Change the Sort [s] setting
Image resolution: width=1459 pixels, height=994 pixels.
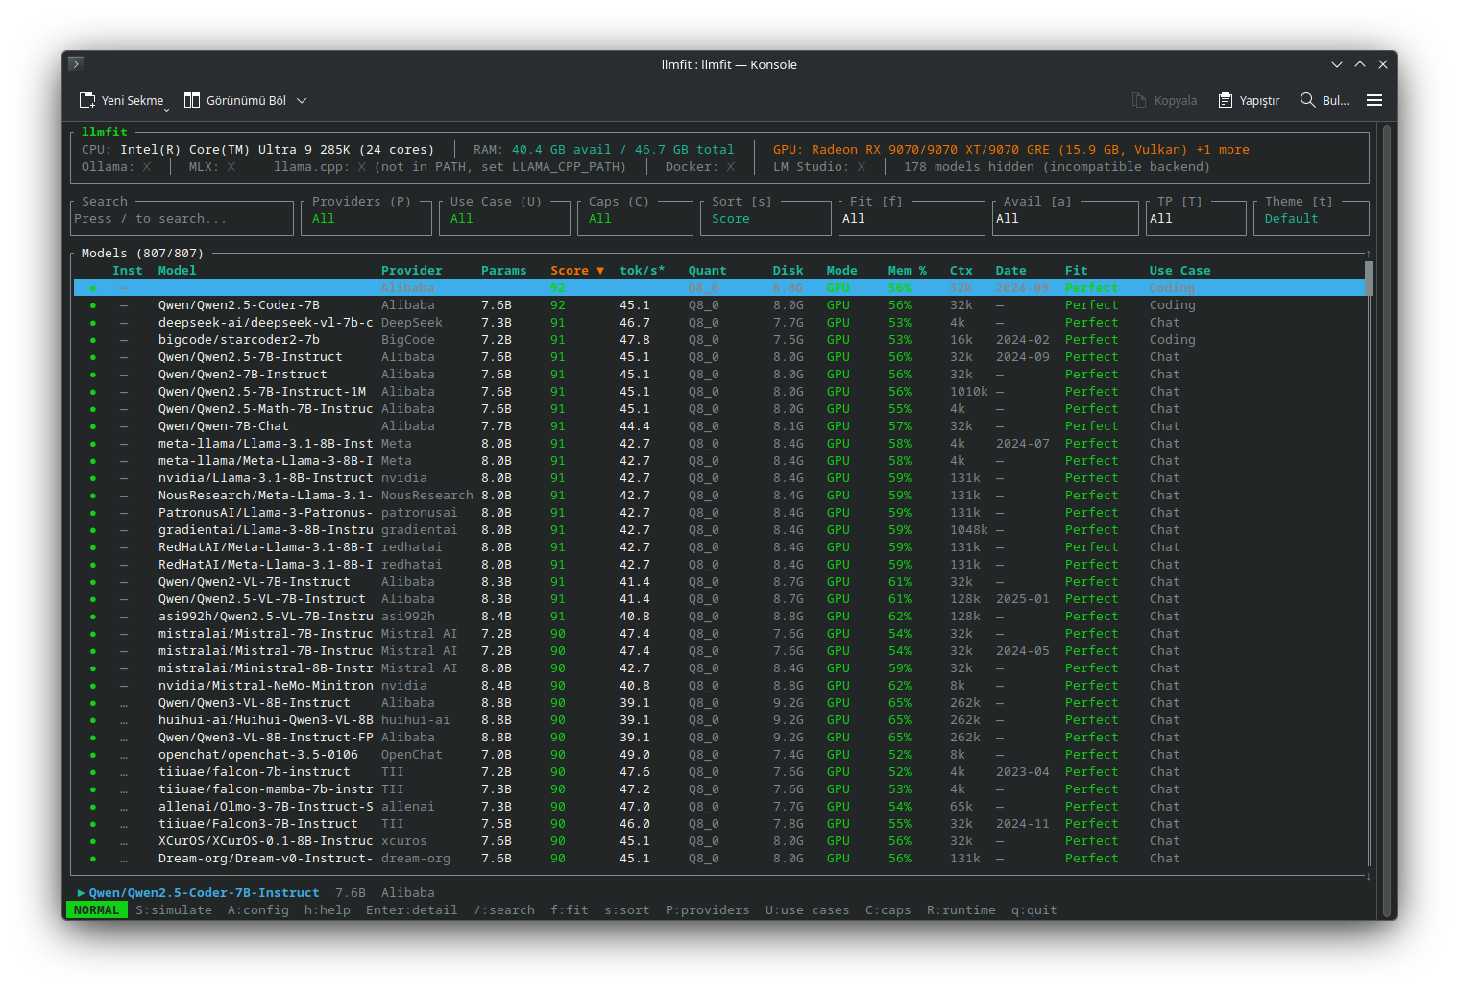766,218
